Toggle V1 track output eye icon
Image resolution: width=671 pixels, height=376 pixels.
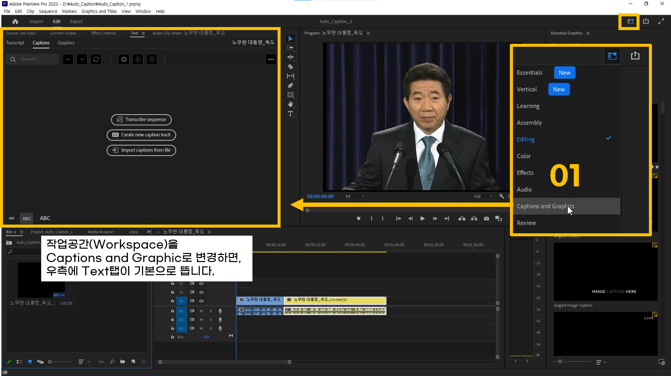[201, 301]
